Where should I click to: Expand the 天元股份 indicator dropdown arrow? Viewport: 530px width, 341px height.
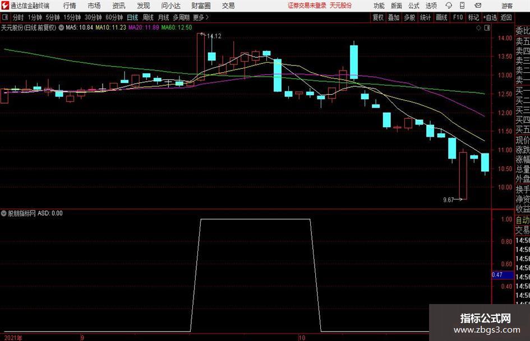[61, 27]
